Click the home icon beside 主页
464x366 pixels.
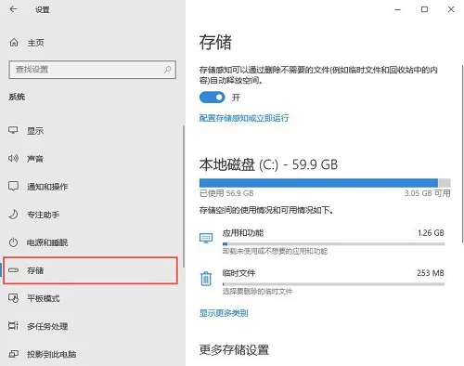click(14, 43)
